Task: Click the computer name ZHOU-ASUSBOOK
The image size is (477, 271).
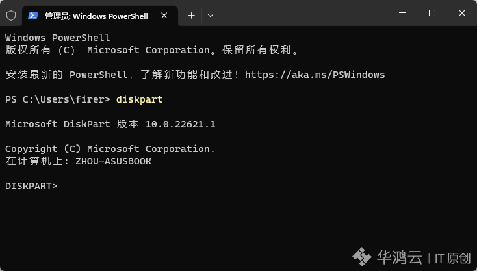Action: click(113, 161)
